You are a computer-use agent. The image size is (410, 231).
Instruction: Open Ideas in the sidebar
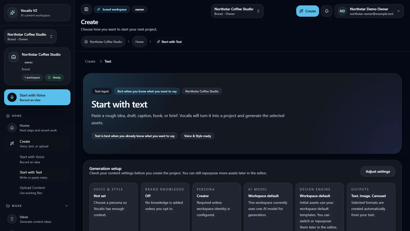point(37,219)
